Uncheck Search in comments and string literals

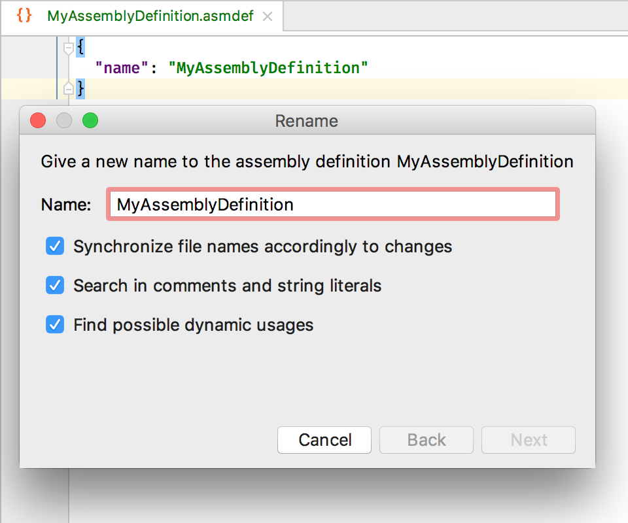point(55,285)
